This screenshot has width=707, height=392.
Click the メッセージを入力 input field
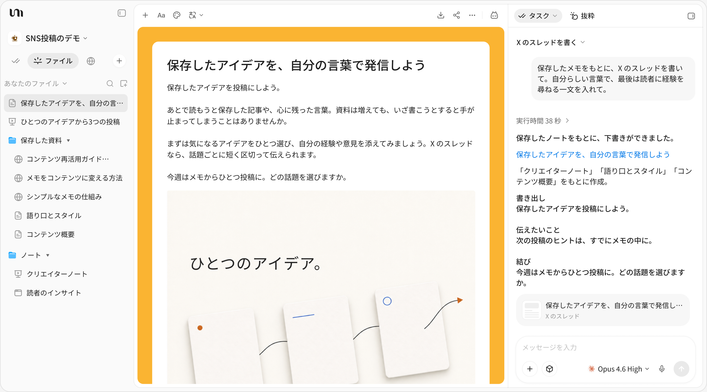click(x=606, y=348)
